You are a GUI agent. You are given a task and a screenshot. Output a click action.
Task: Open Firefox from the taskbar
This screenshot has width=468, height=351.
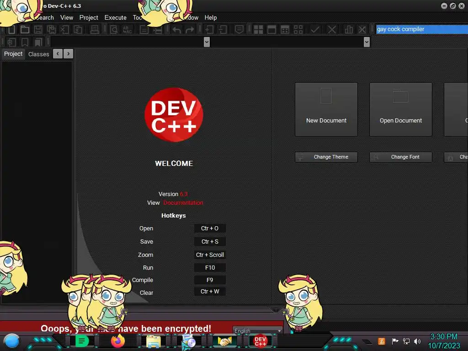[x=118, y=341]
